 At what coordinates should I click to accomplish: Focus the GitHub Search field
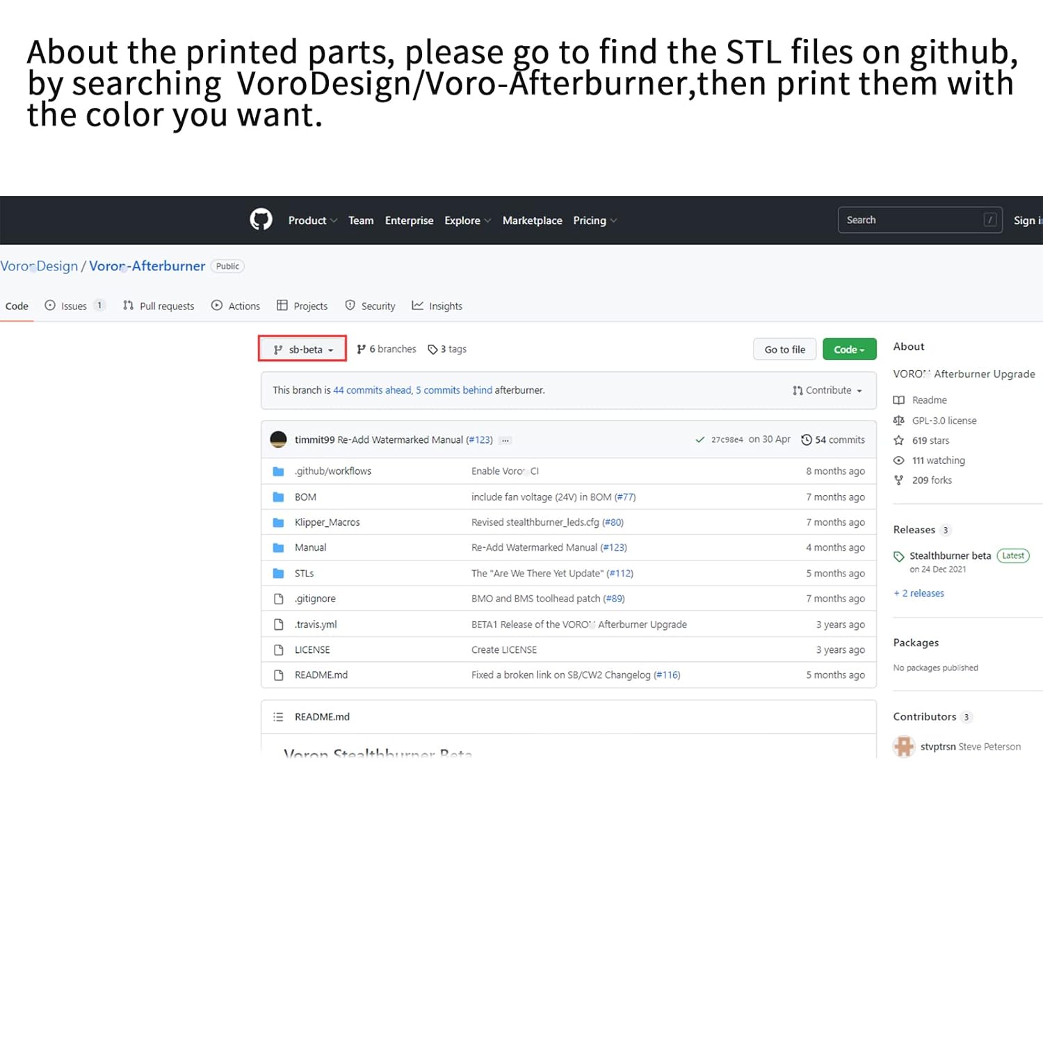pos(920,220)
